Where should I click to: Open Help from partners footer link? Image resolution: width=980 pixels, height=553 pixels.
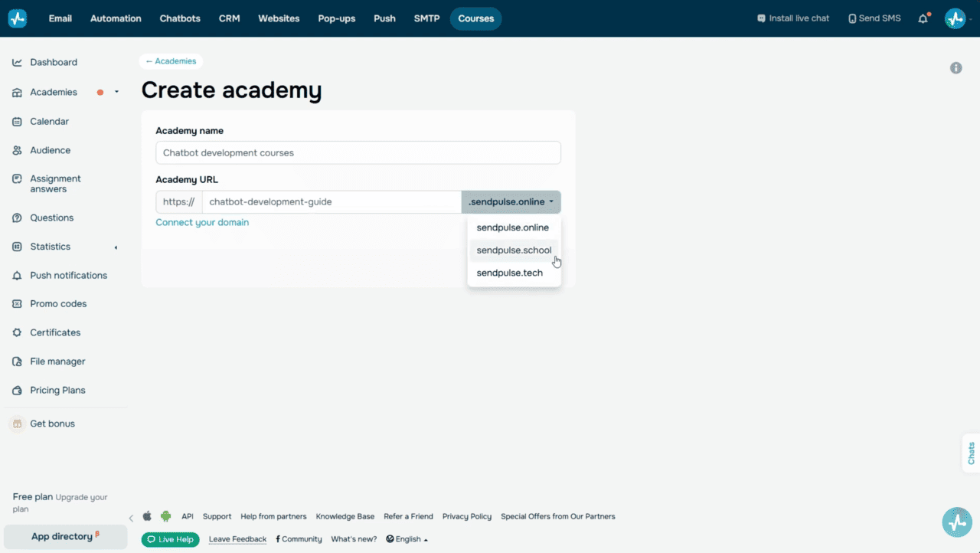273,516
